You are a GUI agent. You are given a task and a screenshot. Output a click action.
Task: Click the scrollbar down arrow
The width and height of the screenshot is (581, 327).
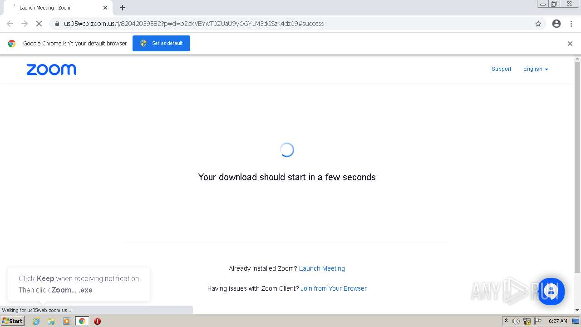[577, 310]
